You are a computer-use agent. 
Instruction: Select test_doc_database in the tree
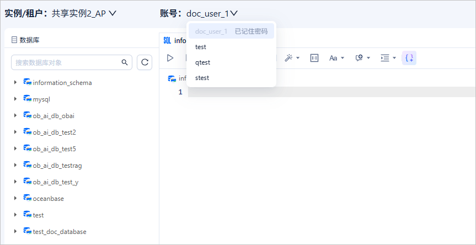[x=60, y=232]
